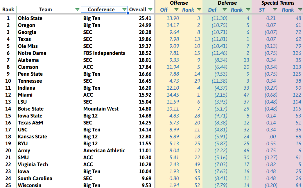
Task: Select the Penn State team cell
Action: click(x=30, y=74)
